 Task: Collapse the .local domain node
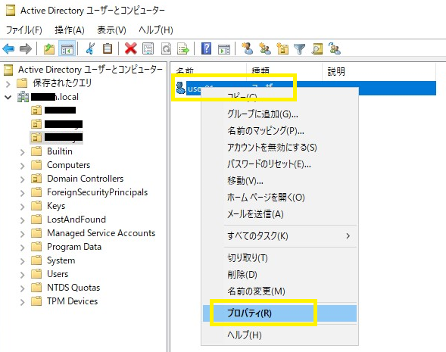pyautogui.click(x=8, y=98)
